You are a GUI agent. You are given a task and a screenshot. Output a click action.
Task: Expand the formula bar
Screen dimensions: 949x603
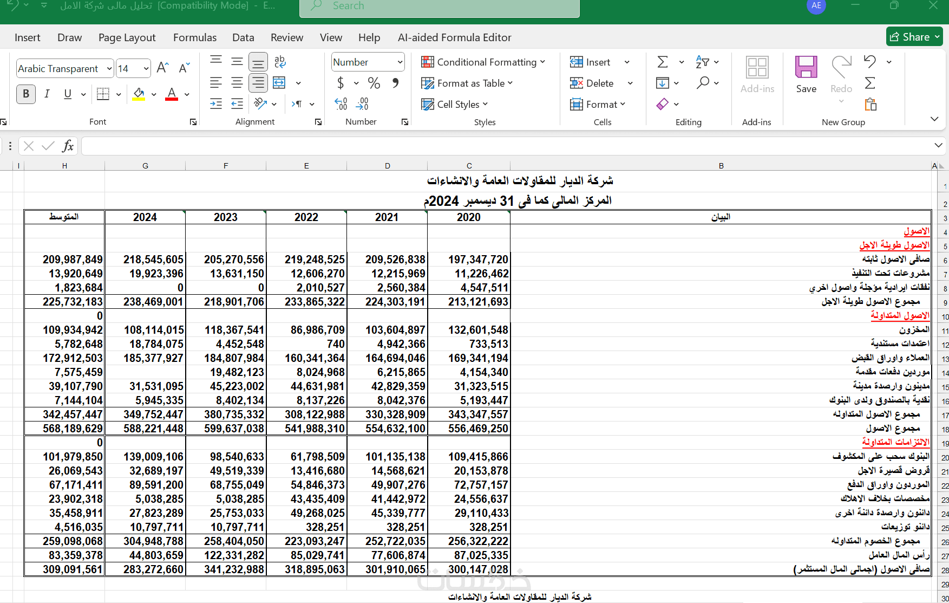coord(938,145)
